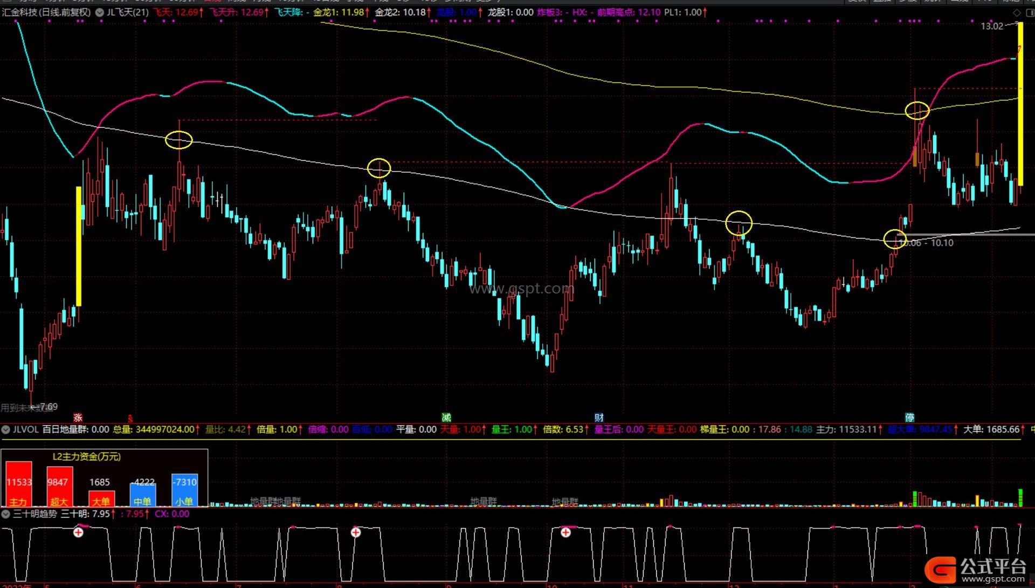The width and height of the screenshot is (1035, 588).
Task: Click the 量比: 4.42 value
Action: coord(227,429)
